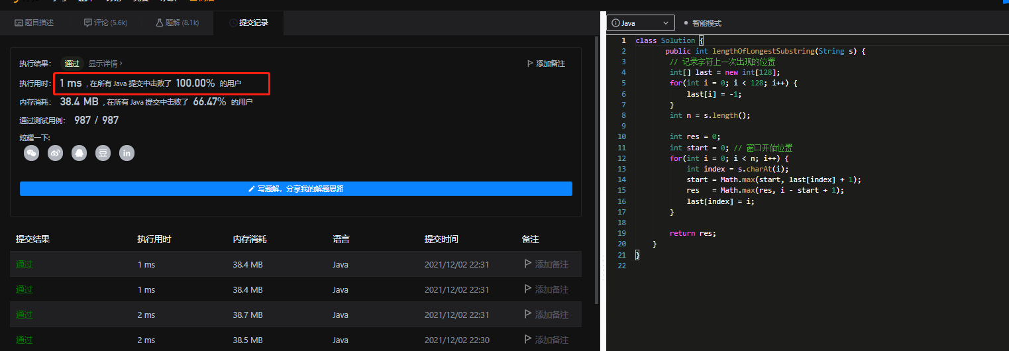This screenshot has height=351, width=1009.
Task: Click code line 'int n = s.length();'
Action: [710, 115]
